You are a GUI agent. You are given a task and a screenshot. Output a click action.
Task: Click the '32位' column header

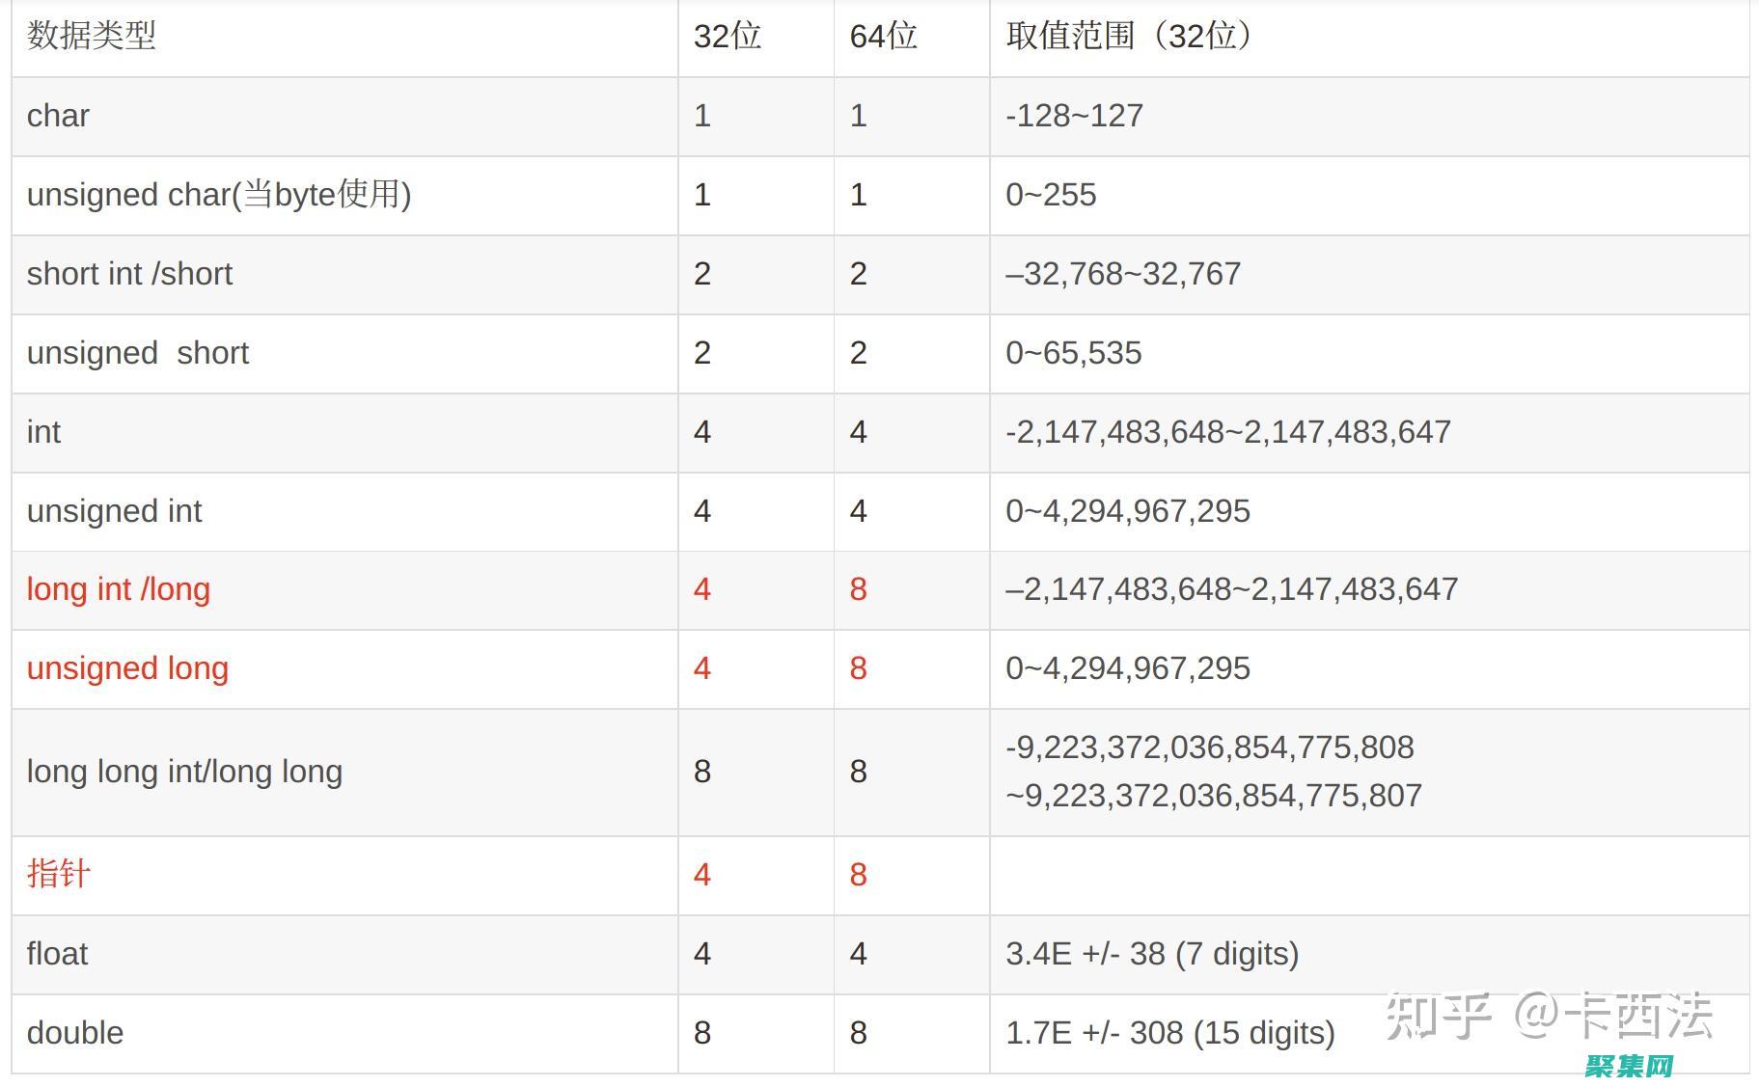(728, 37)
